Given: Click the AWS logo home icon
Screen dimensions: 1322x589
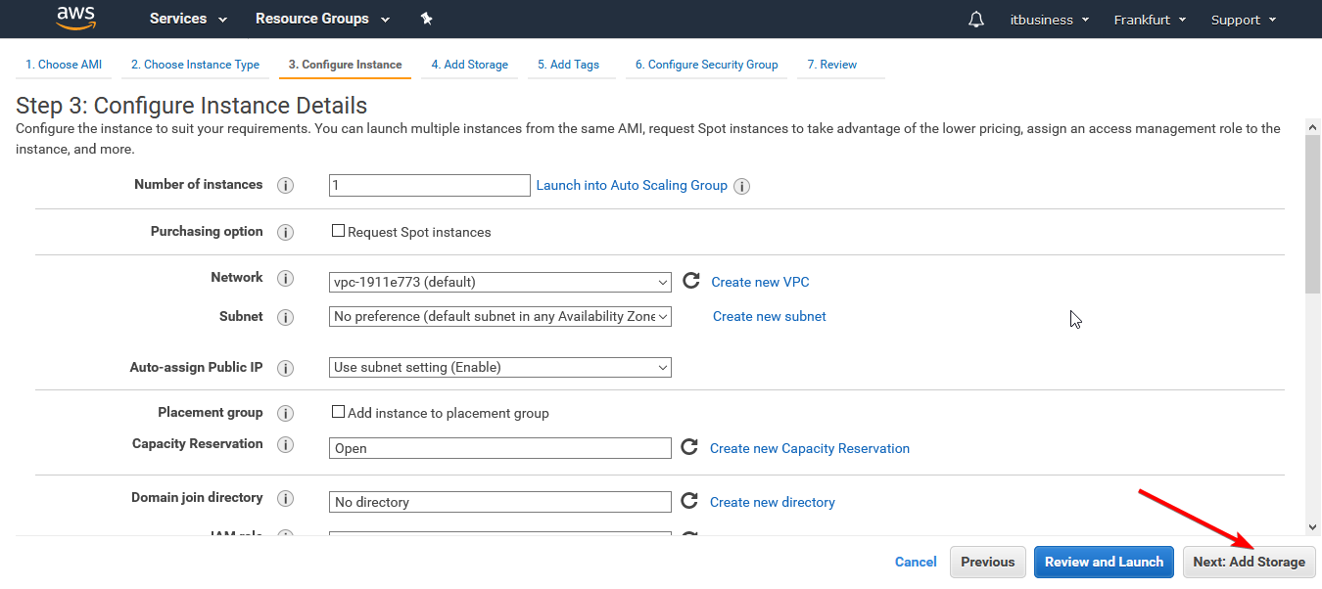Looking at the screenshot, I should 75,19.
